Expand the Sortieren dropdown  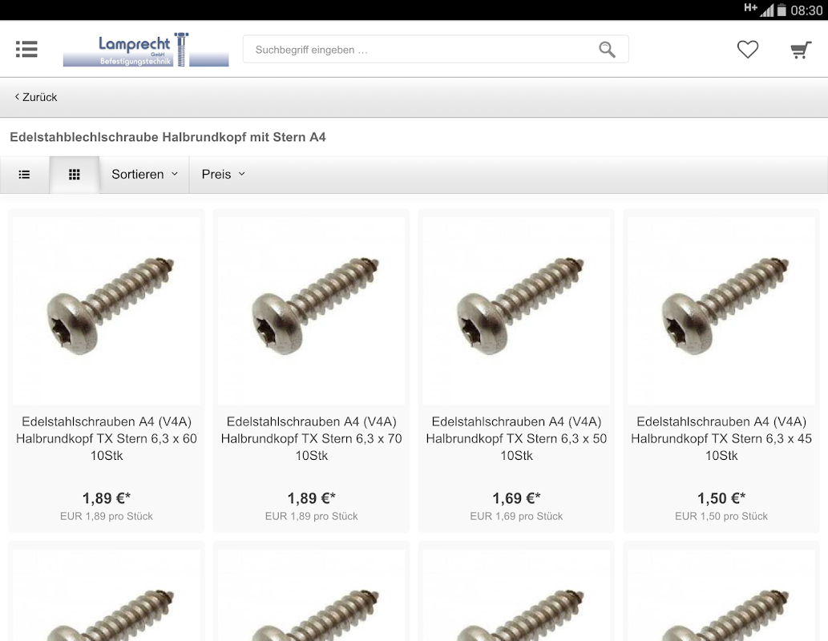click(144, 175)
